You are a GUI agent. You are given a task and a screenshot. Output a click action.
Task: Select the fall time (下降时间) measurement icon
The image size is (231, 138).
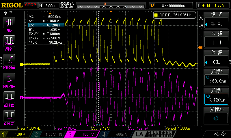point(9,78)
